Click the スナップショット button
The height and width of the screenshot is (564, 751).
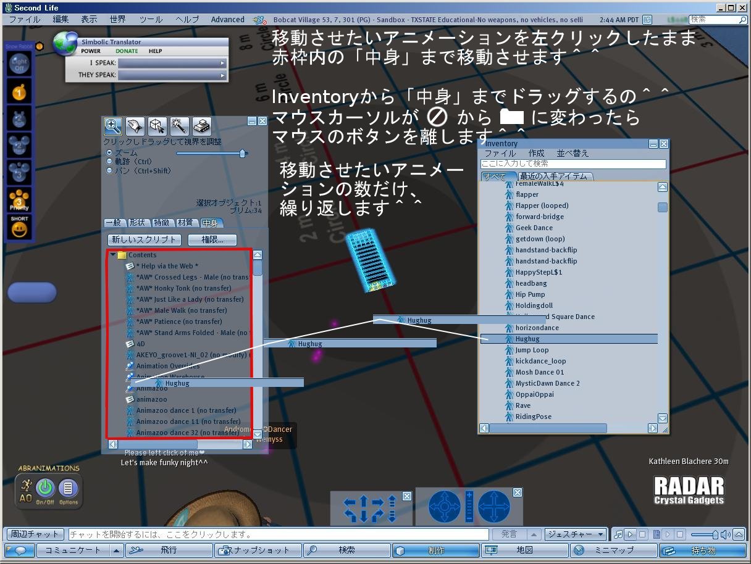click(x=258, y=550)
